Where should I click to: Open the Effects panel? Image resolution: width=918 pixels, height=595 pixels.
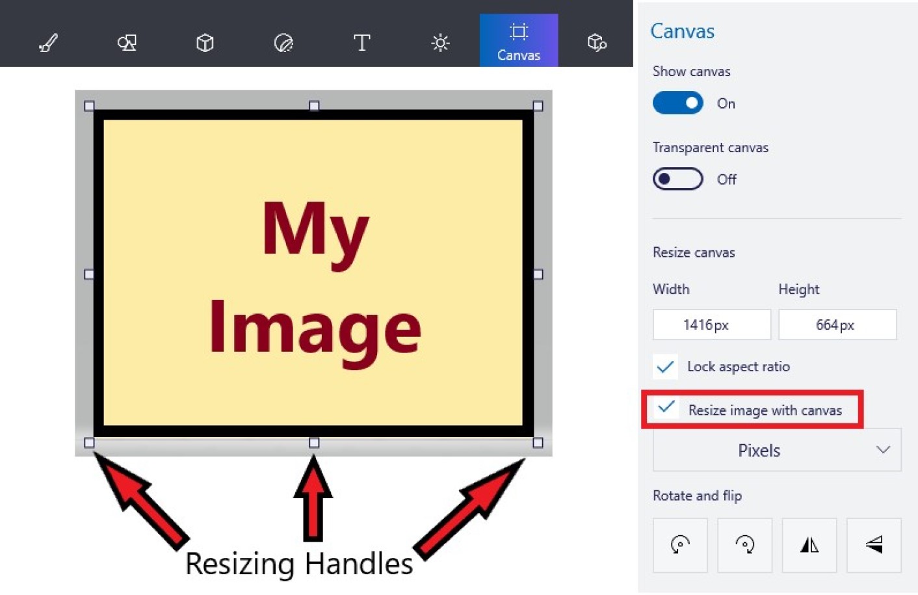tap(440, 42)
